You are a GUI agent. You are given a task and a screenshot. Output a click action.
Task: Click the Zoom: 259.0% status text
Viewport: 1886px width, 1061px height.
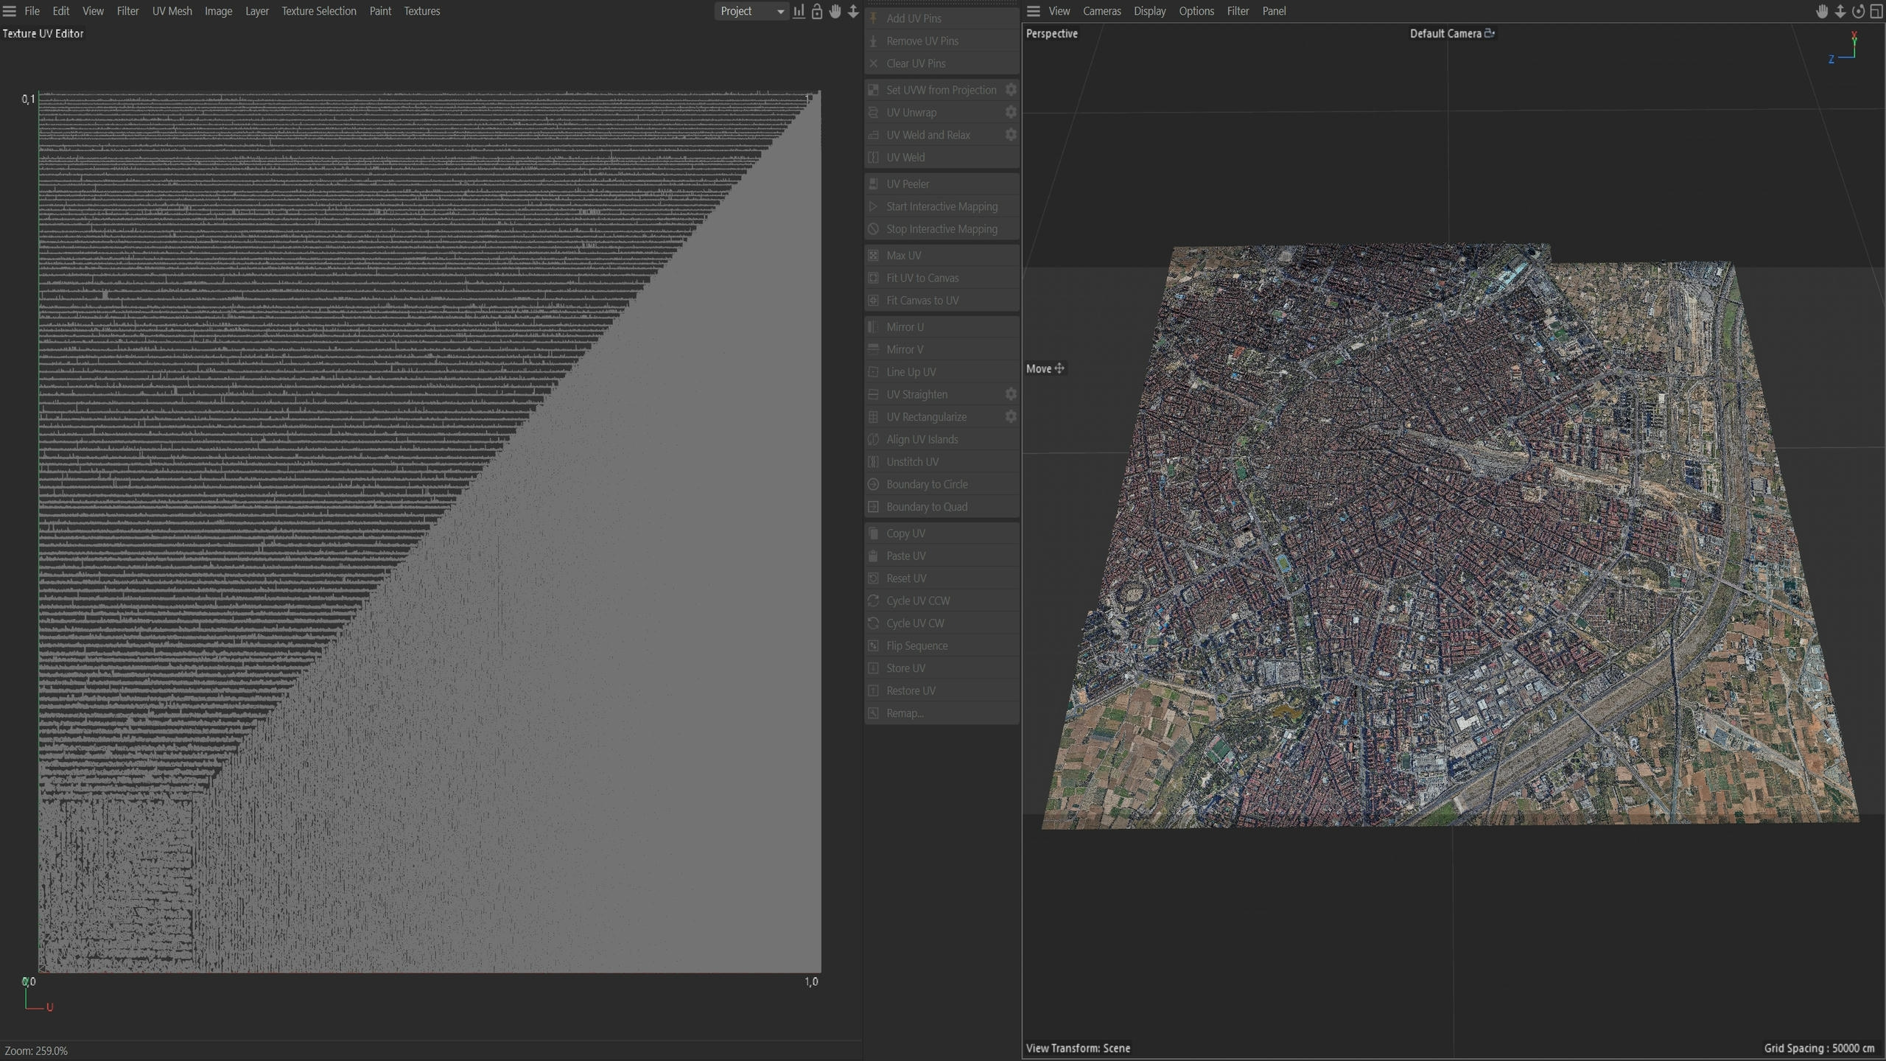coord(36,1051)
